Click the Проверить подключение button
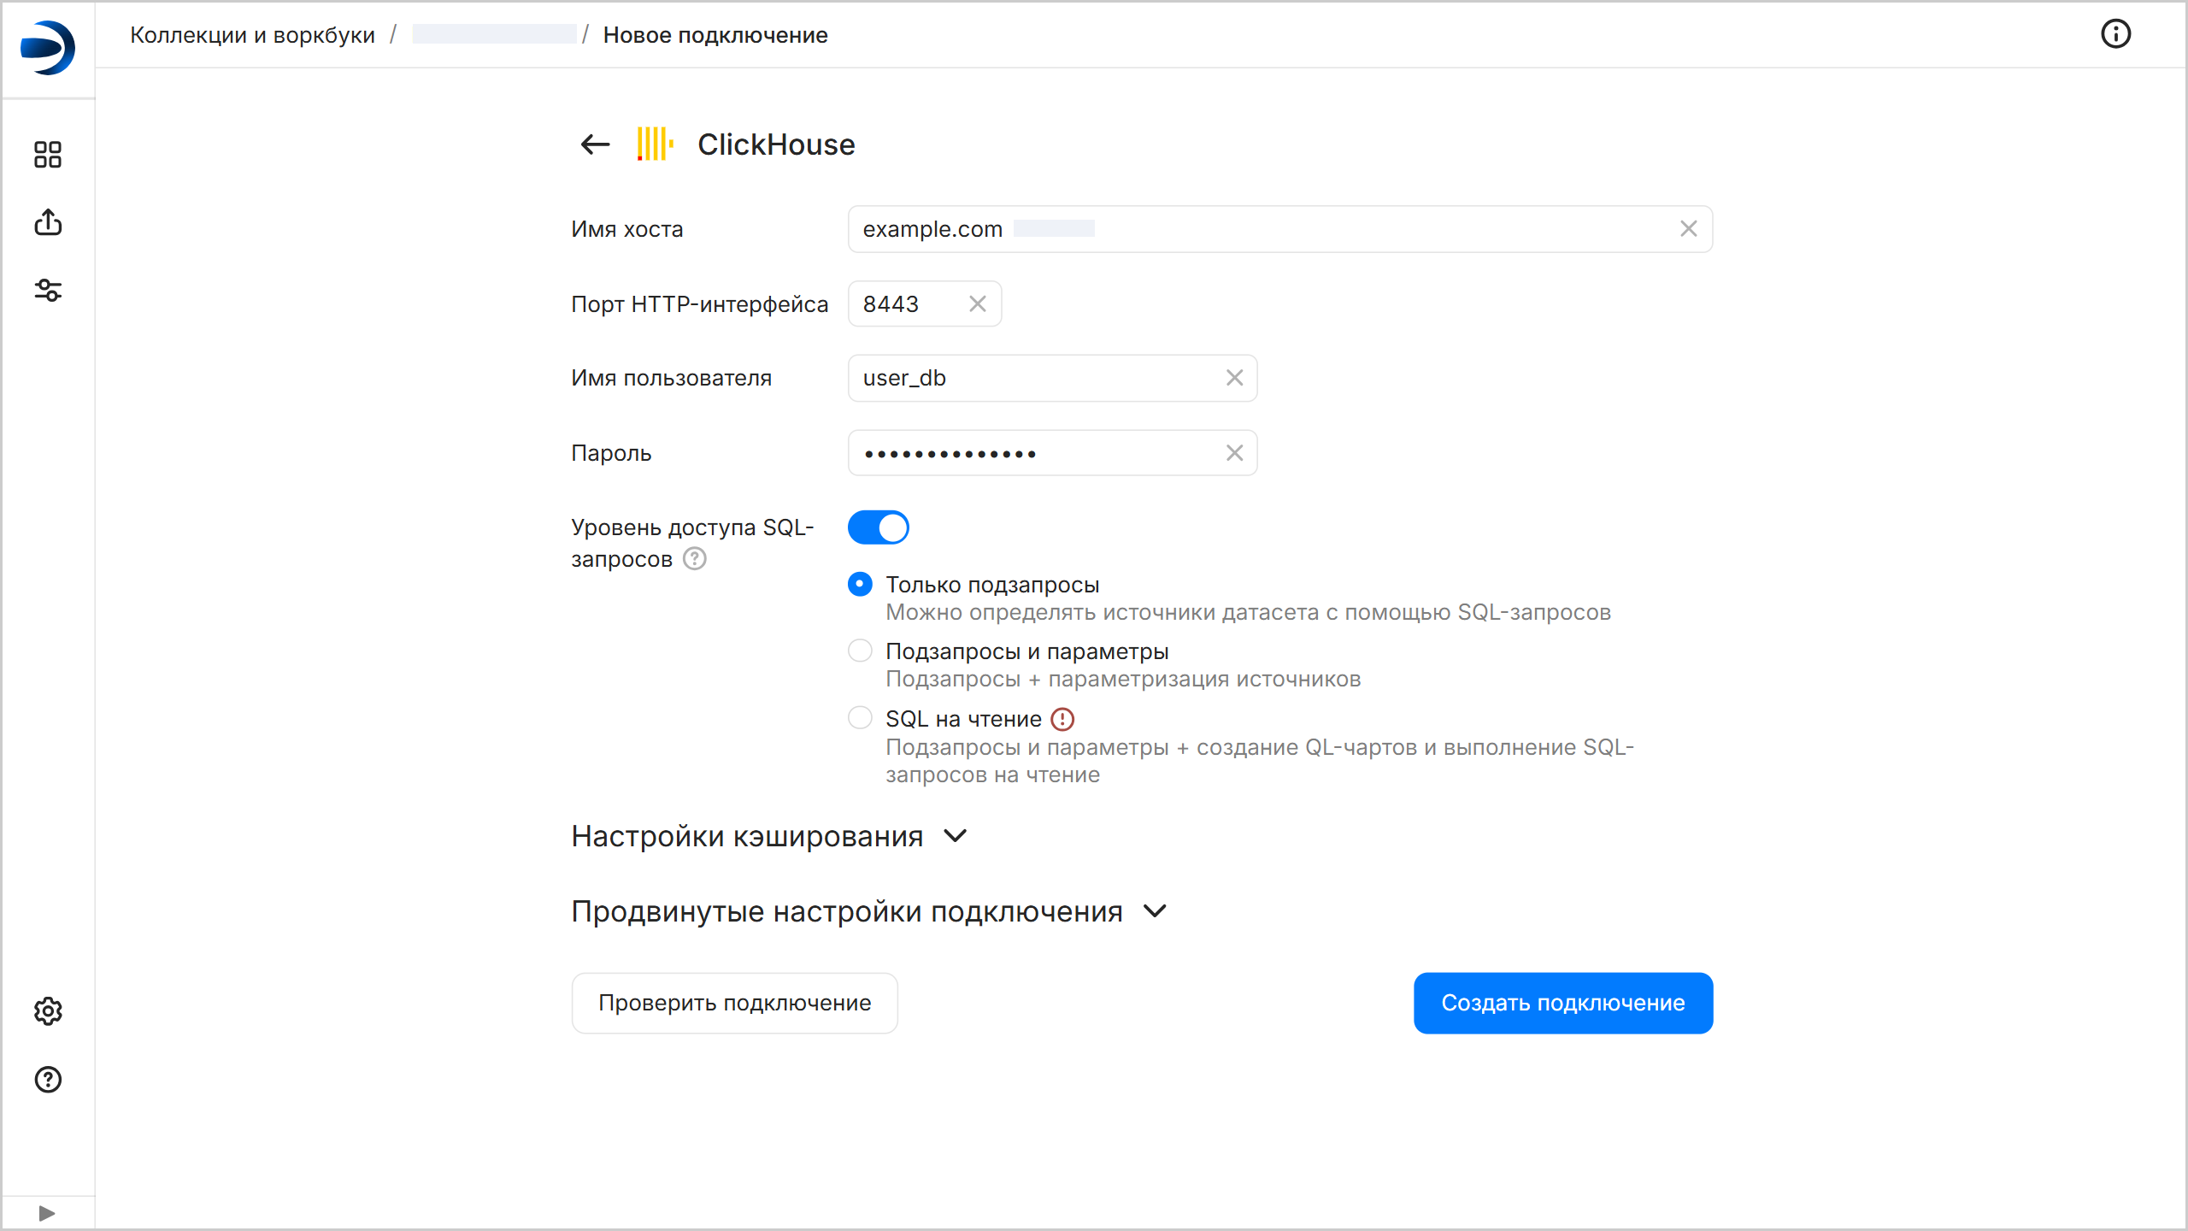 click(x=734, y=1003)
